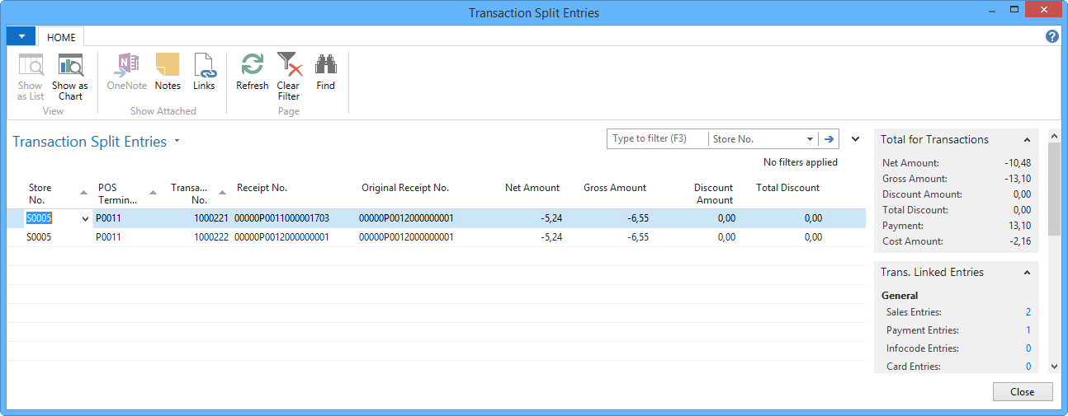Open the Transaction Split Entries title dropdown
This screenshot has width=1068, height=416.
click(177, 142)
